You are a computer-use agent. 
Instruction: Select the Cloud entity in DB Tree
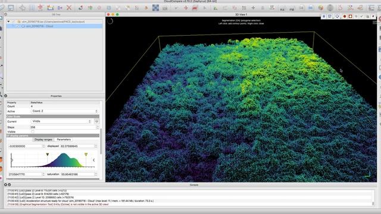[x=54, y=26]
